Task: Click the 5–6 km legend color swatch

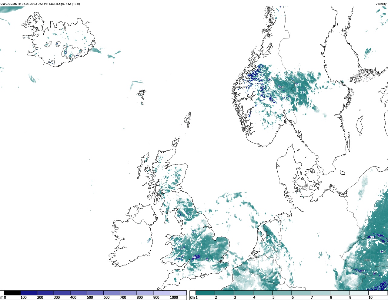Action: pyautogui.click(x=282, y=293)
